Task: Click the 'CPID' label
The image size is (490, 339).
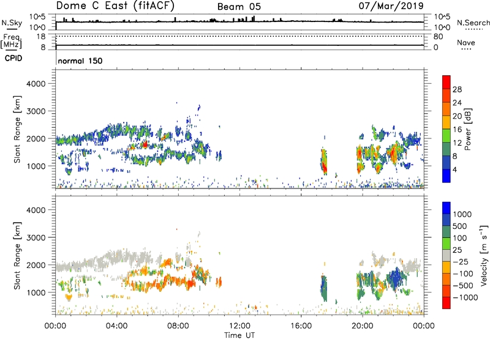Action: coord(13,58)
